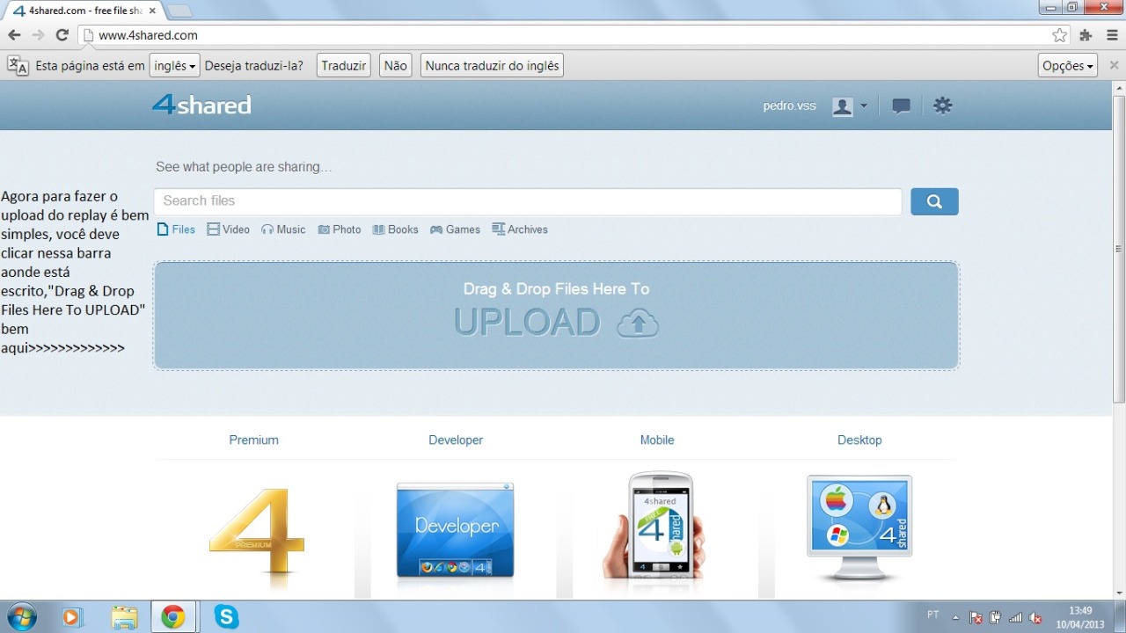Image resolution: width=1126 pixels, height=633 pixels.
Task: Click the Search files input field
Action: pos(528,201)
